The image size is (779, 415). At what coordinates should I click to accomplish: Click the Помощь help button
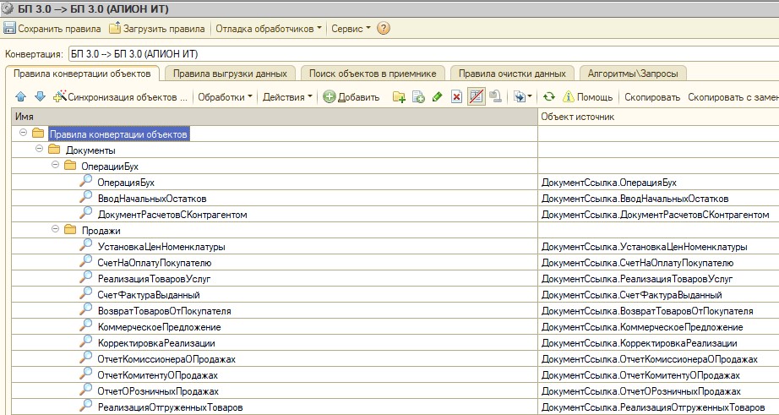588,97
